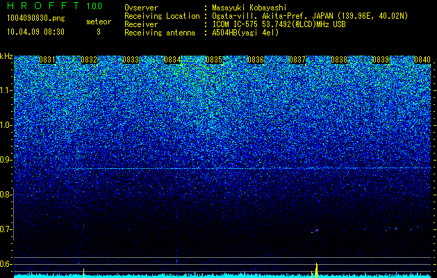This screenshot has height=278, width=437.
Task: Click the Receiving antenna label
Action: click(x=160, y=33)
